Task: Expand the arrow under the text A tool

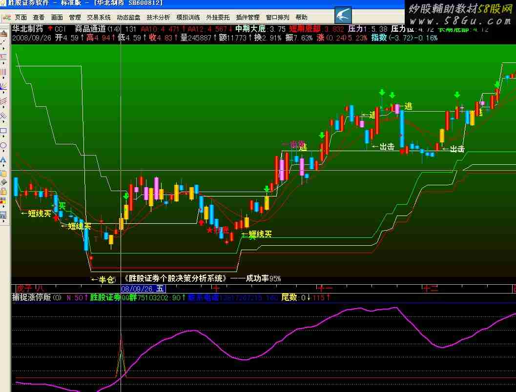Action: (3, 165)
